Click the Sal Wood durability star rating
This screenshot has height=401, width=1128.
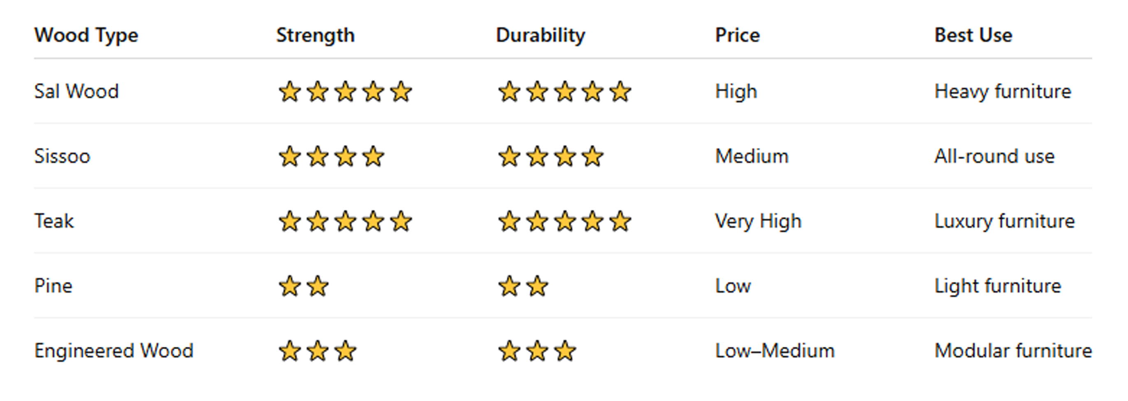tap(564, 92)
